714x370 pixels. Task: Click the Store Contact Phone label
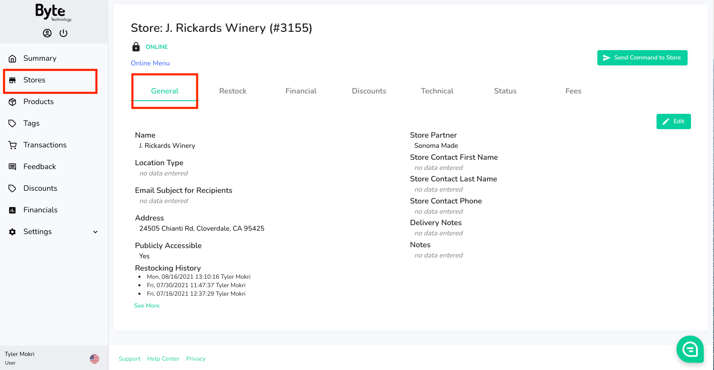tap(446, 201)
